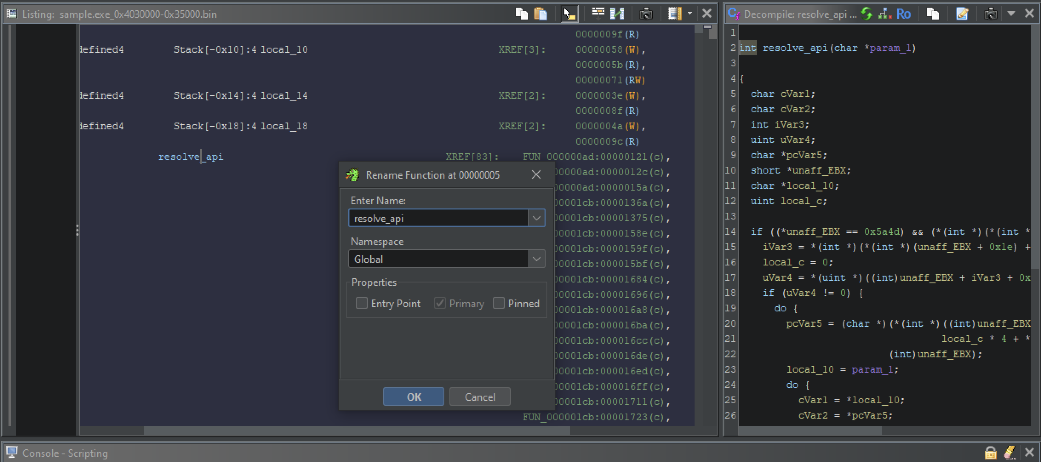Open the Decompile AST graph icon

click(885, 14)
